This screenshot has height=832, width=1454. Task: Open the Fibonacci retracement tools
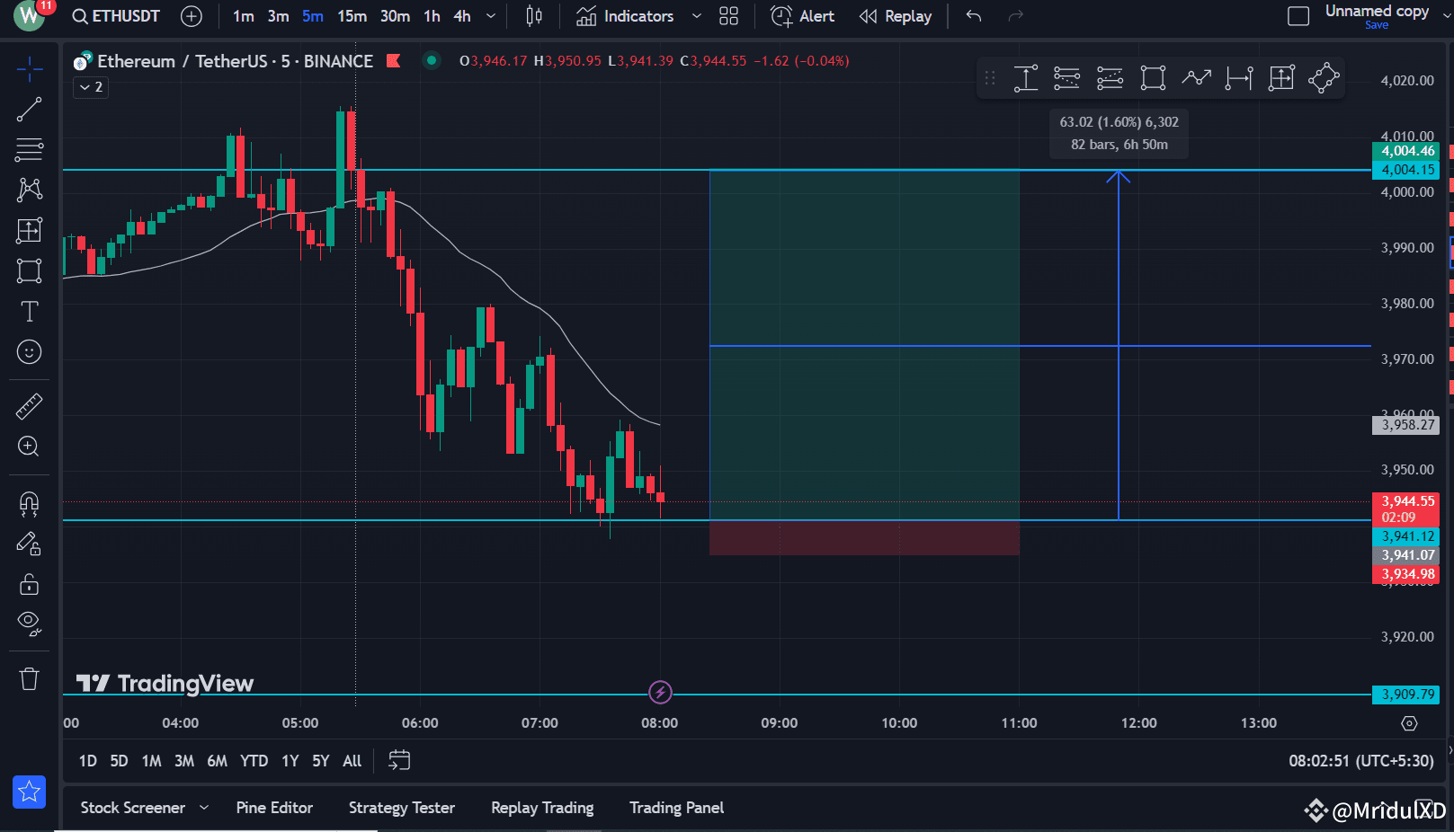[29, 149]
